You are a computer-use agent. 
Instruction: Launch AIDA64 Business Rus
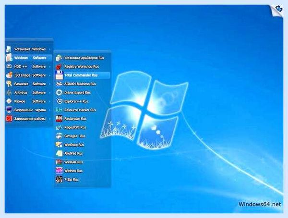tap(83, 84)
